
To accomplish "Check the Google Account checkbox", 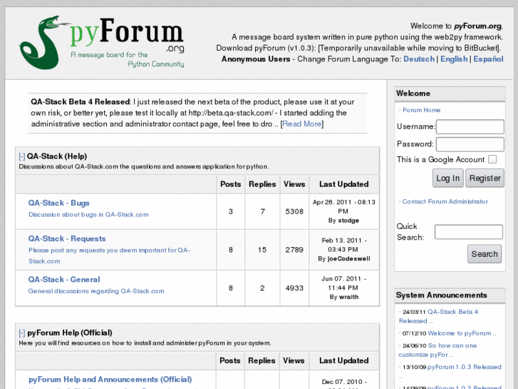I will pyautogui.click(x=492, y=159).
